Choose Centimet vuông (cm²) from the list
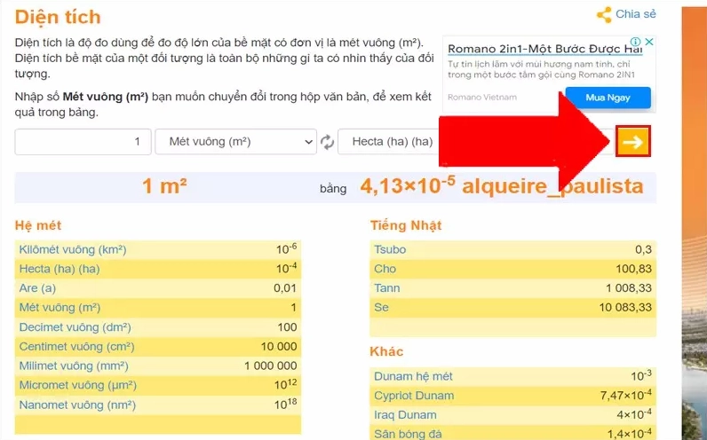The height and width of the screenshot is (440, 707). pyautogui.click(x=75, y=347)
